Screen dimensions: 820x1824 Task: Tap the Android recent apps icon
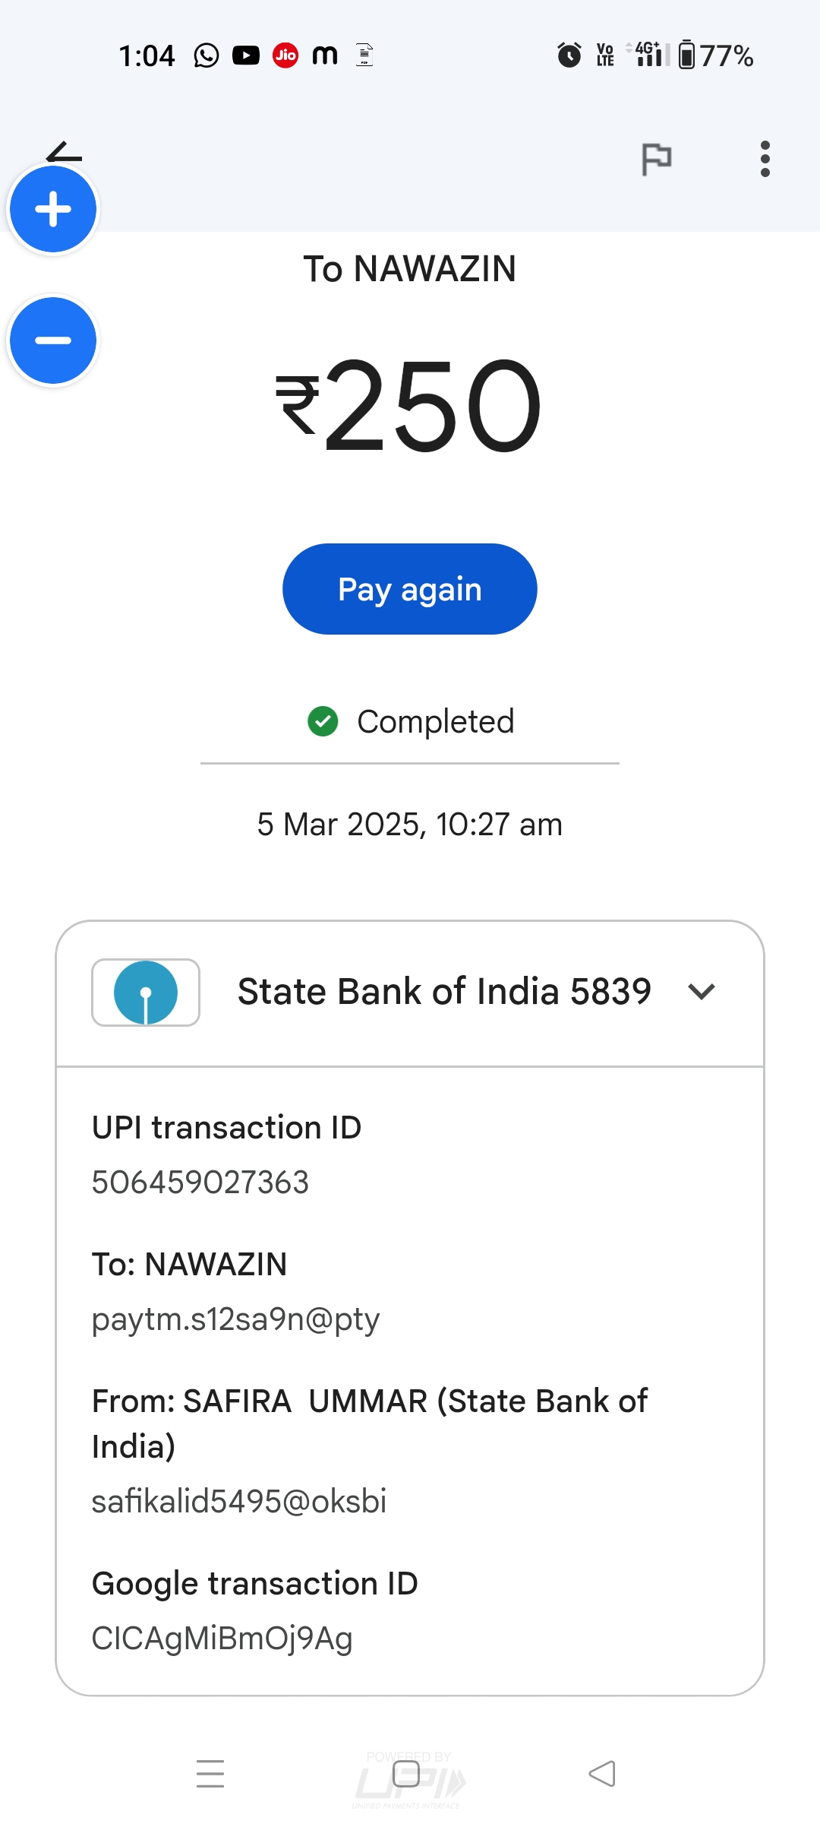tap(210, 1774)
